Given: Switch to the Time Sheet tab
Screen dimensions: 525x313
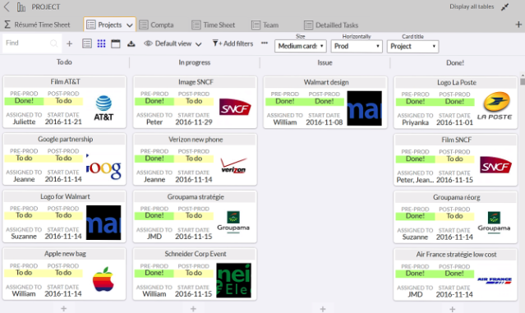Looking at the screenshot, I should (214, 25).
